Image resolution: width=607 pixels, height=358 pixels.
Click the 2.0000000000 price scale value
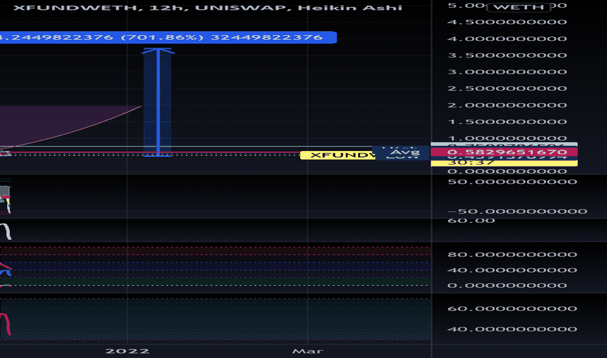507,105
